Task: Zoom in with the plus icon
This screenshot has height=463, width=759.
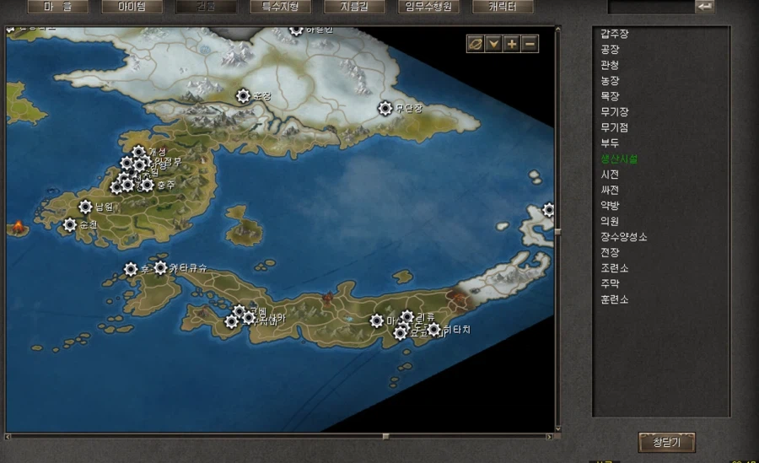Action: (x=512, y=44)
